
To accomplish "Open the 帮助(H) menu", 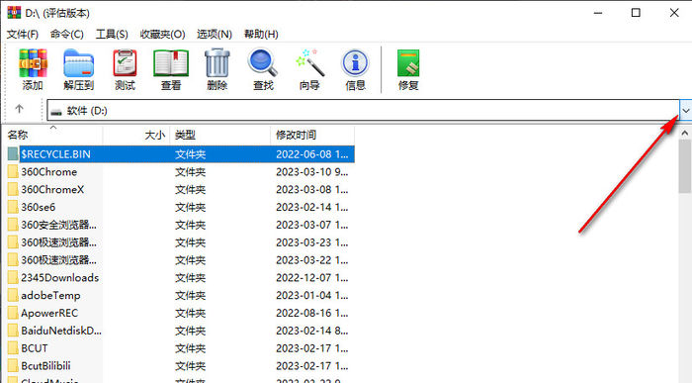I will tap(261, 34).
